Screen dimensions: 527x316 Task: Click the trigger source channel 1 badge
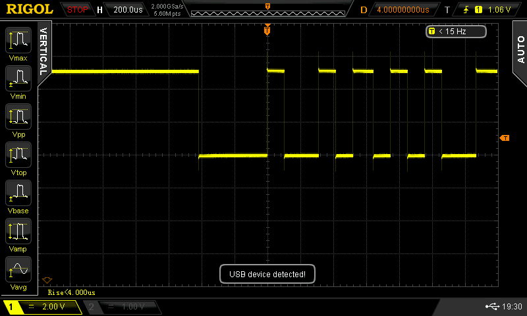[x=478, y=10]
